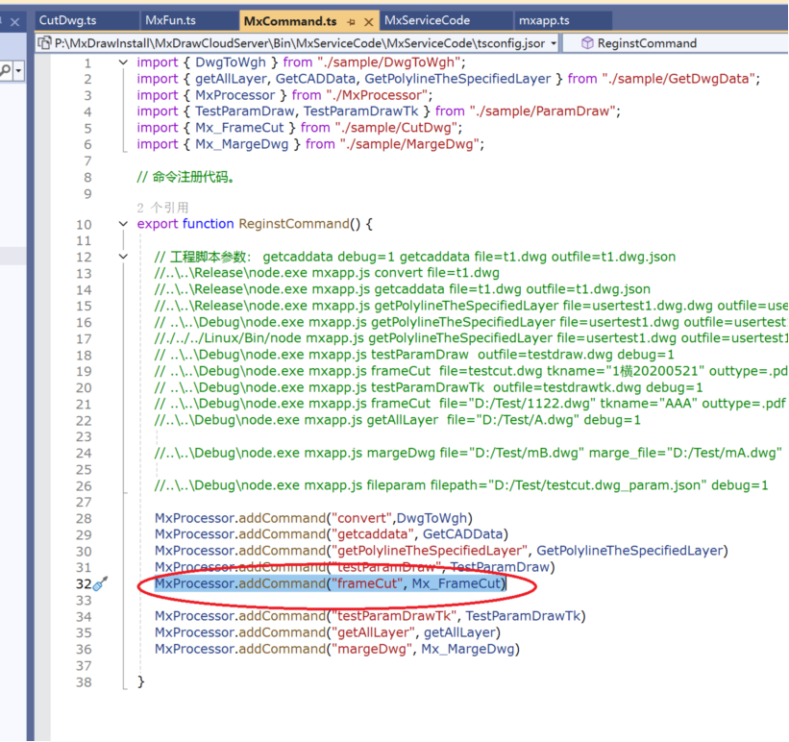The height and width of the screenshot is (742, 789).
Task: Collapse the RegistnCommand function at line 10
Action: coord(123,224)
